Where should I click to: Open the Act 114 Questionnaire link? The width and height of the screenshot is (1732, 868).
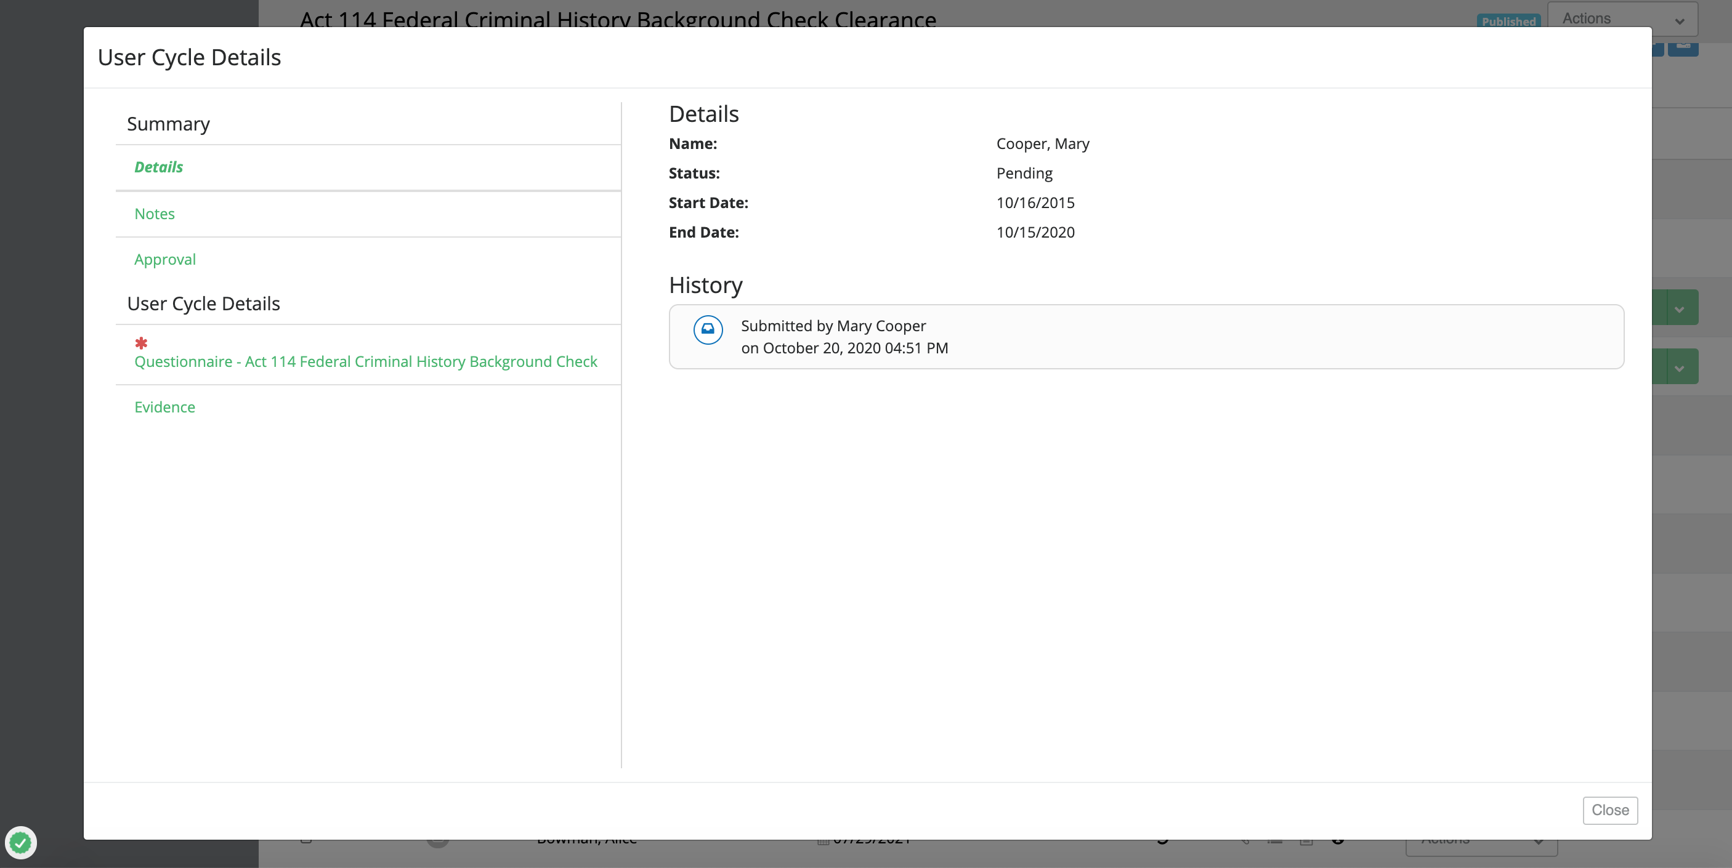tap(365, 361)
